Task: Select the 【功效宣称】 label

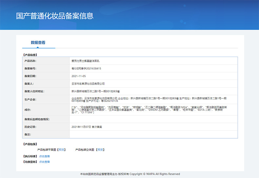Action: (30, 162)
